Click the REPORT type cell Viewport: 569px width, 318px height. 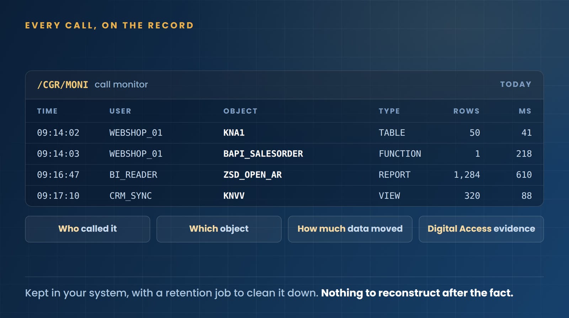click(x=395, y=175)
